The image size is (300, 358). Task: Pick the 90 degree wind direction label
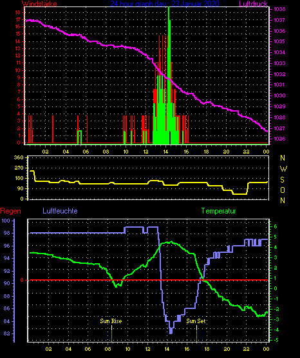point(21,188)
